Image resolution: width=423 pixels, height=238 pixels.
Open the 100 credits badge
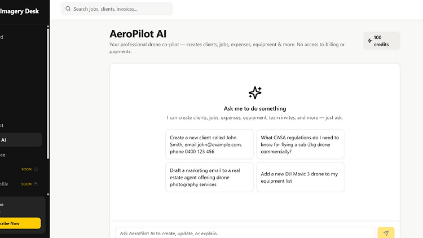(x=381, y=41)
